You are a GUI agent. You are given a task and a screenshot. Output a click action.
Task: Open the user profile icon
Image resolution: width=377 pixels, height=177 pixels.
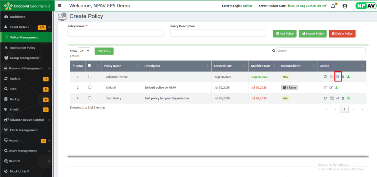[x=345, y=6]
